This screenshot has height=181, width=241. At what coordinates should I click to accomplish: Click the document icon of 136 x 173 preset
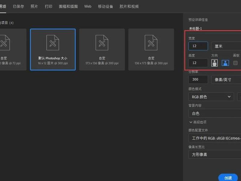(151, 43)
